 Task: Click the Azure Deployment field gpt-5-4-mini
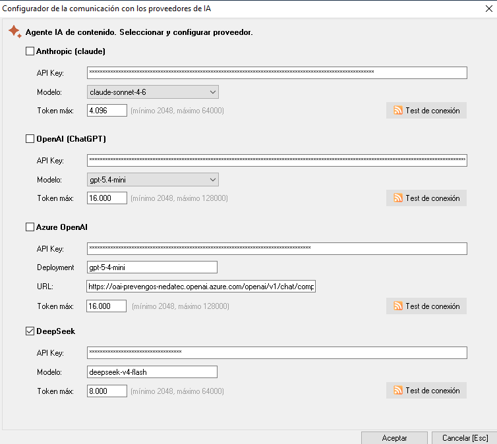[152, 267]
